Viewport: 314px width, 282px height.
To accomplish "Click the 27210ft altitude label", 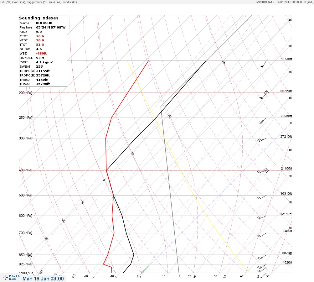I will click(x=286, y=137).
